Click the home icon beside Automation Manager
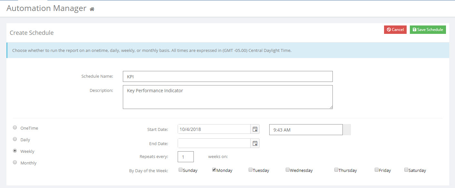The width and height of the screenshot is (455, 188). click(92, 9)
